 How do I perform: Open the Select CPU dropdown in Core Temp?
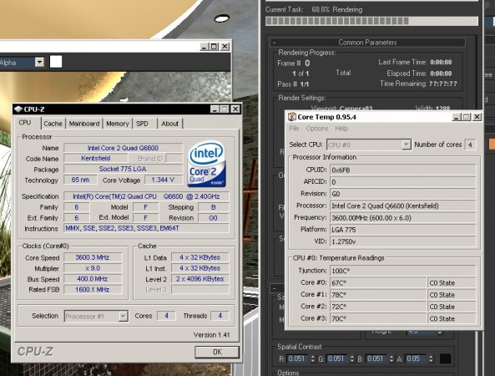click(x=369, y=145)
